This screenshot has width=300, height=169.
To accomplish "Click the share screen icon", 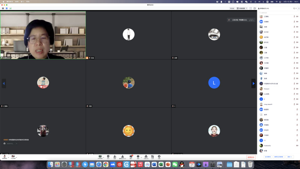I will [x=100, y=156].
